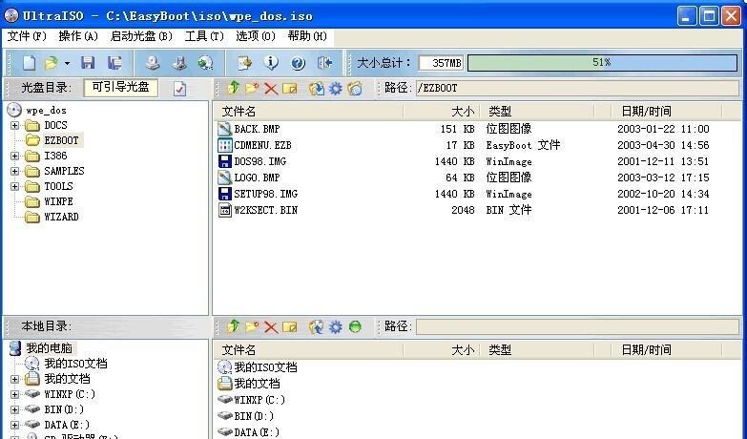Click the Properties info icon

click(x=271, y=62)
